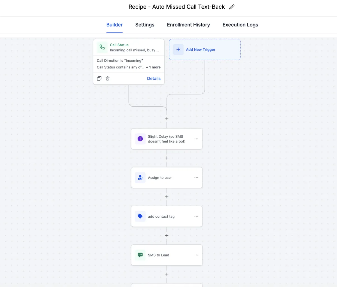Go to the Execution Logs tab
Screen dimensions: 337x287
point(240,25)
